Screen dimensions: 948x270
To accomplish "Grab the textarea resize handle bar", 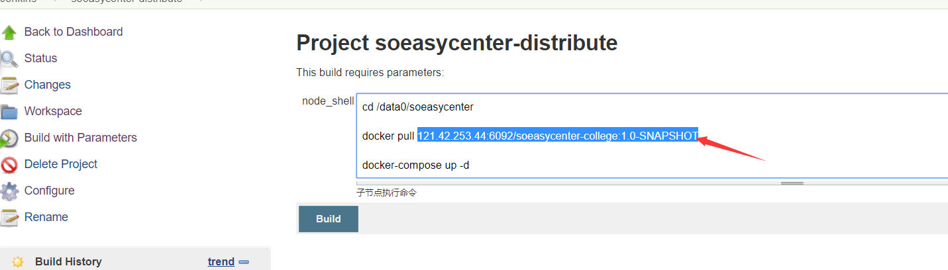I will tap(792, 183).
